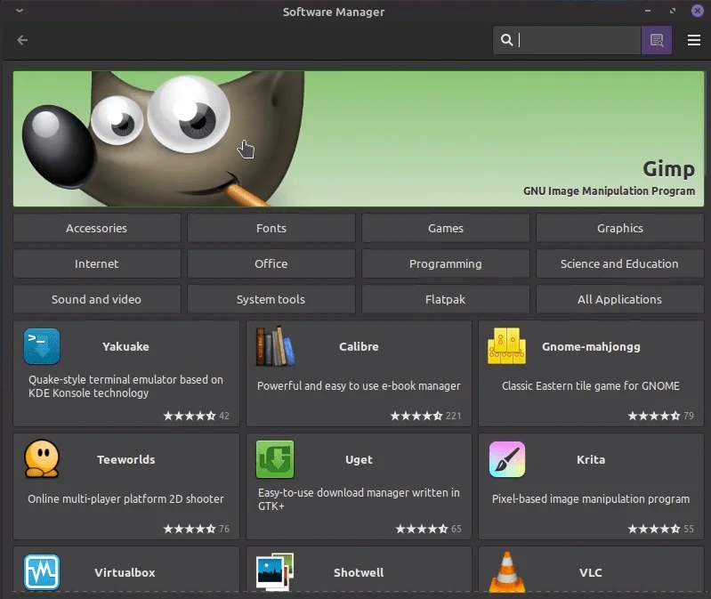Viewport: 711px width, 599px height.
Task: Click the Krita brush icon
Action: (x=507, y=459)
